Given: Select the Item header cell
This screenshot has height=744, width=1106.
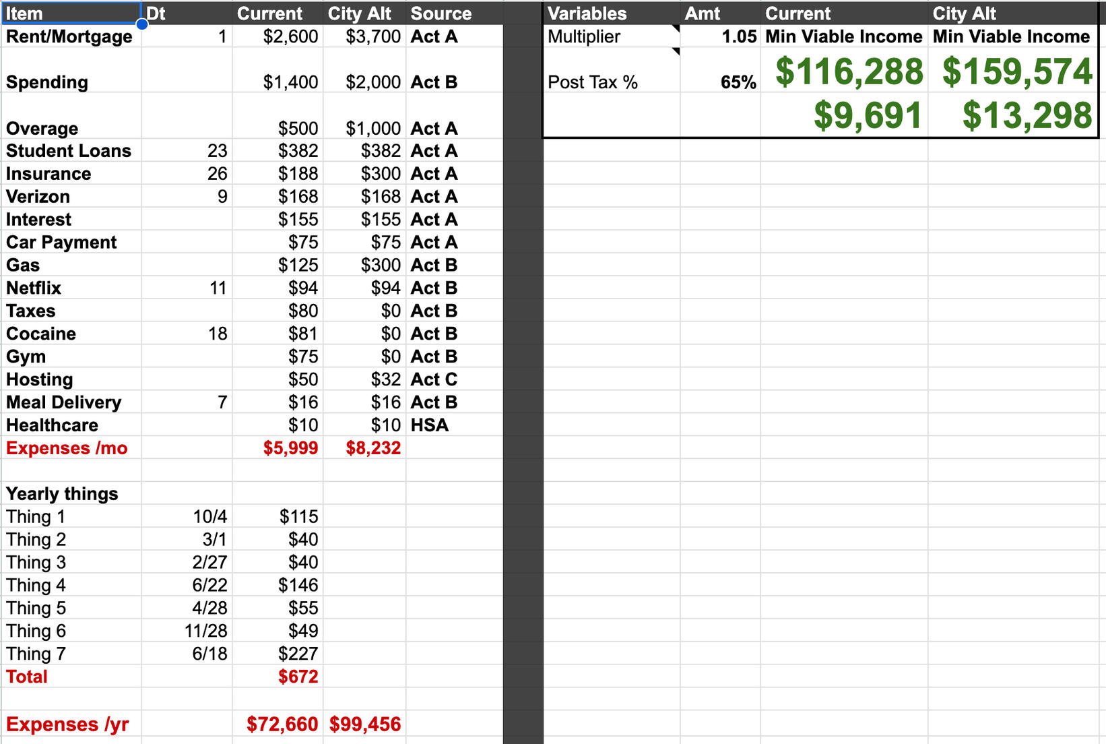Looking at the screenshot, I should pos(71,13).
